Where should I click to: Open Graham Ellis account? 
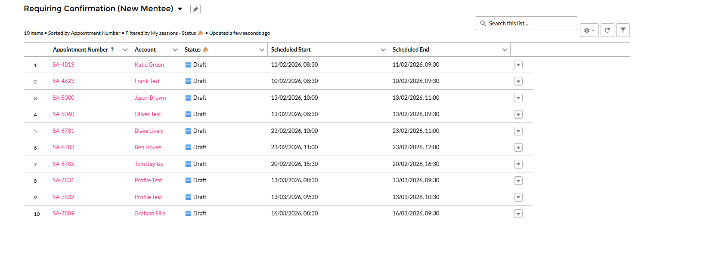point(150,213)
